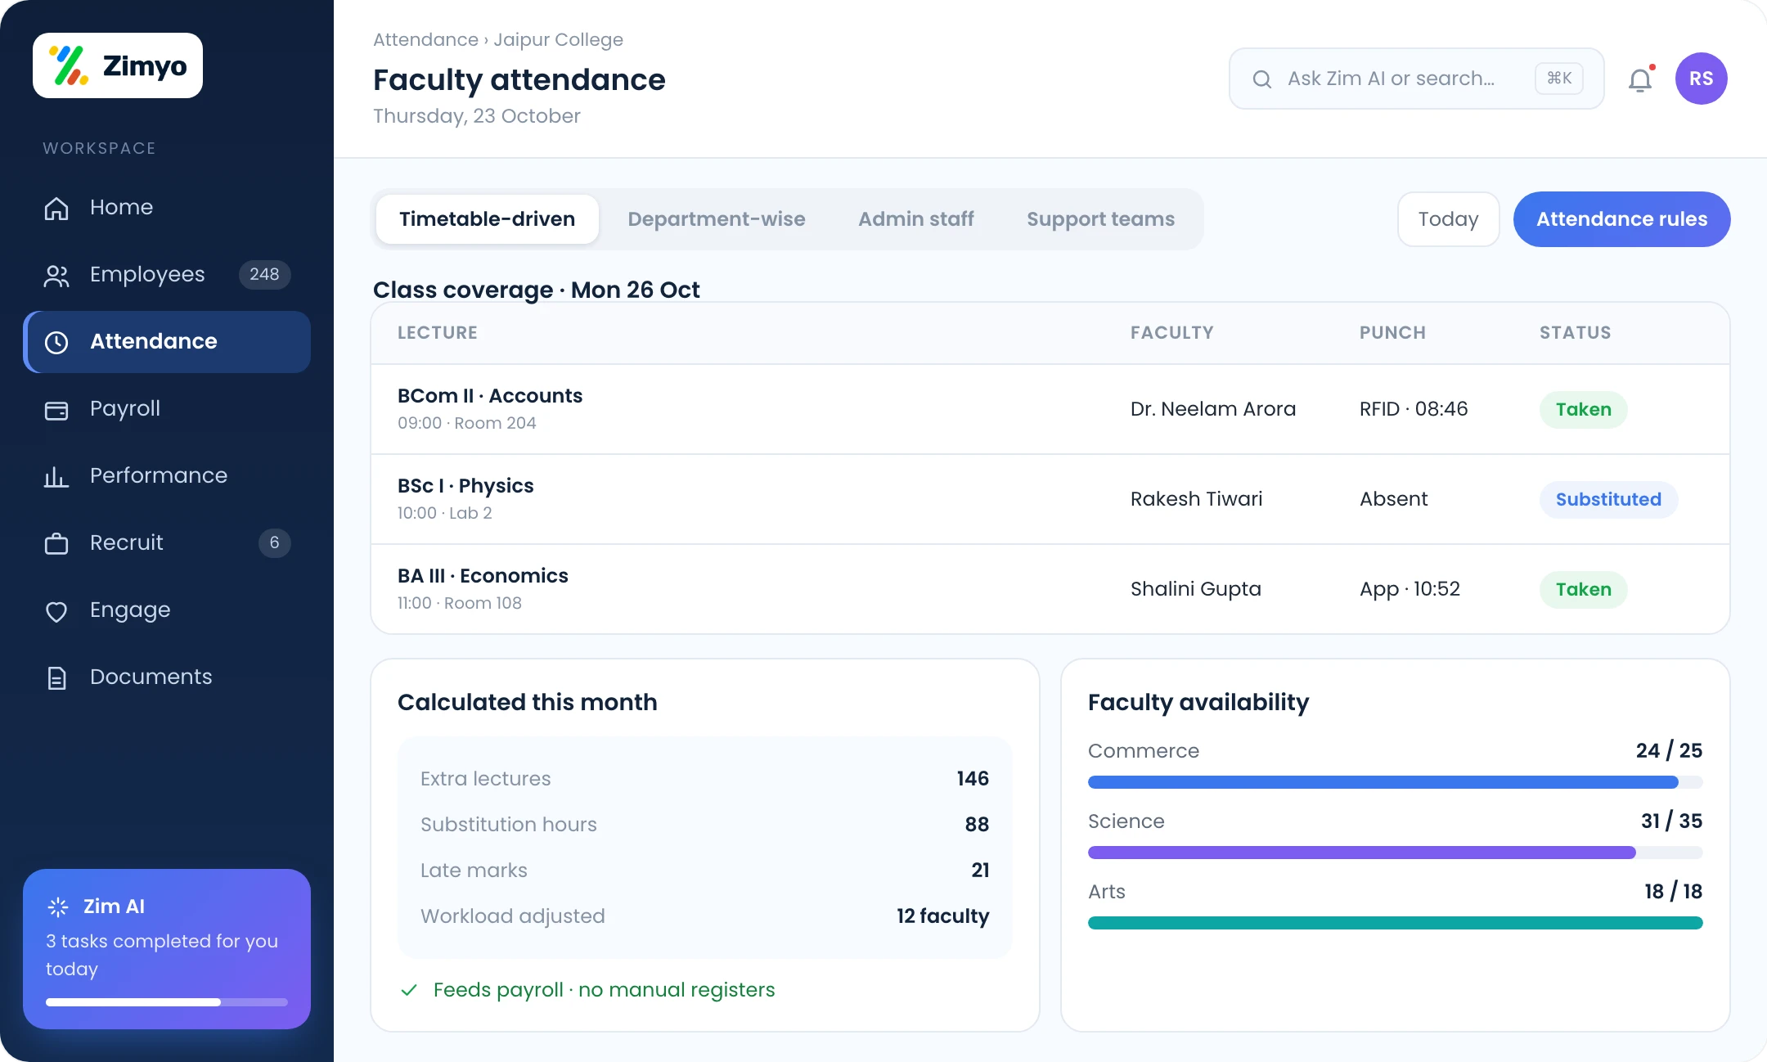Open the Documents file icon
The image size is (1767, 1062).
coord(56,677)
